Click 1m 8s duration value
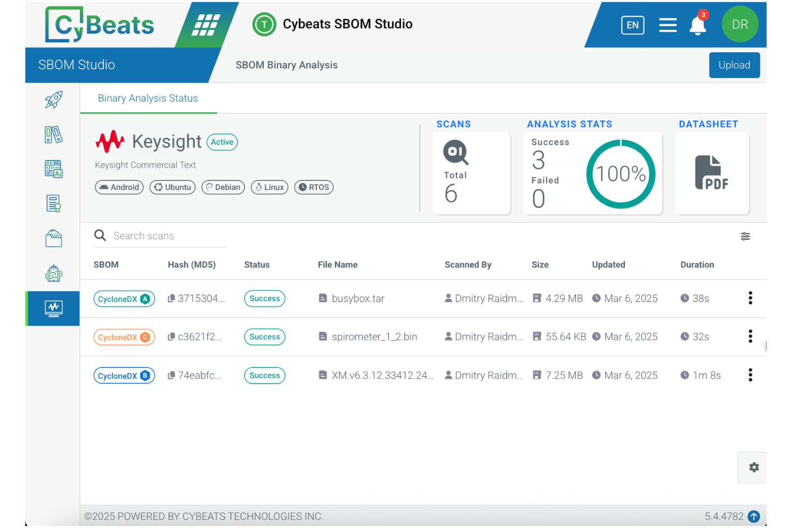Screen dimensions: 792x528 [x=706, y=376]
